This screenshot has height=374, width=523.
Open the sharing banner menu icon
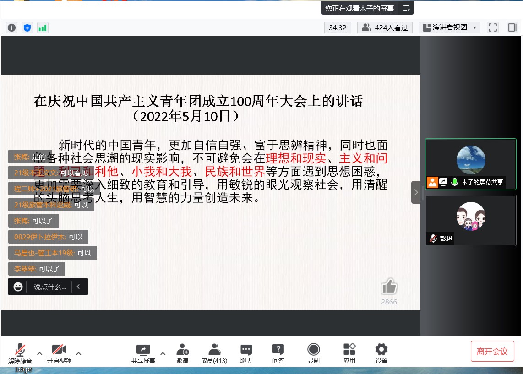pos(406,8)
